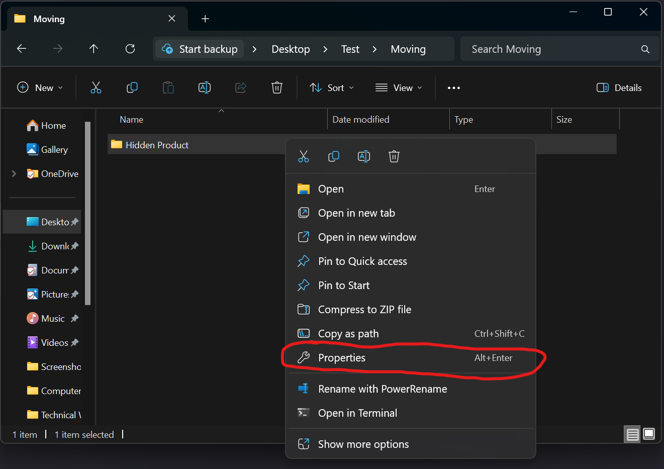Click the search magnifier icon

coord(645,49)
